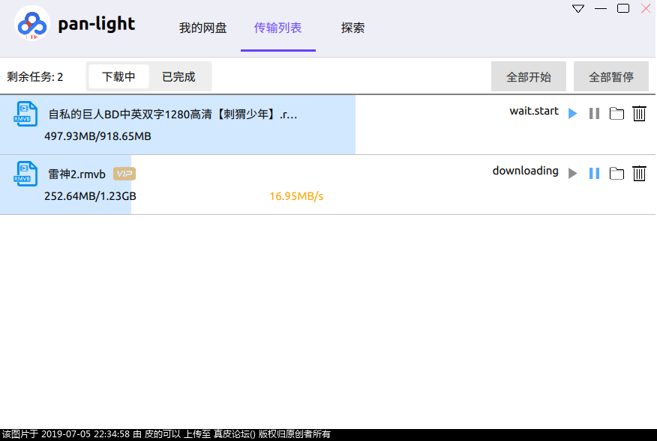The image size is (657, 441).
Task: Click the wait.start status of 自私的巨人
Action: [534, 111]
